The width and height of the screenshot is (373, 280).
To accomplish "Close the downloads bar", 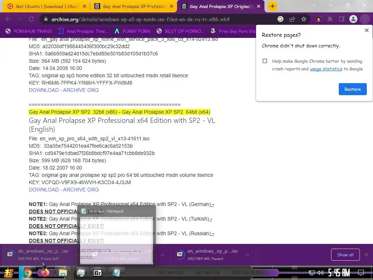I will pos(366,254).
